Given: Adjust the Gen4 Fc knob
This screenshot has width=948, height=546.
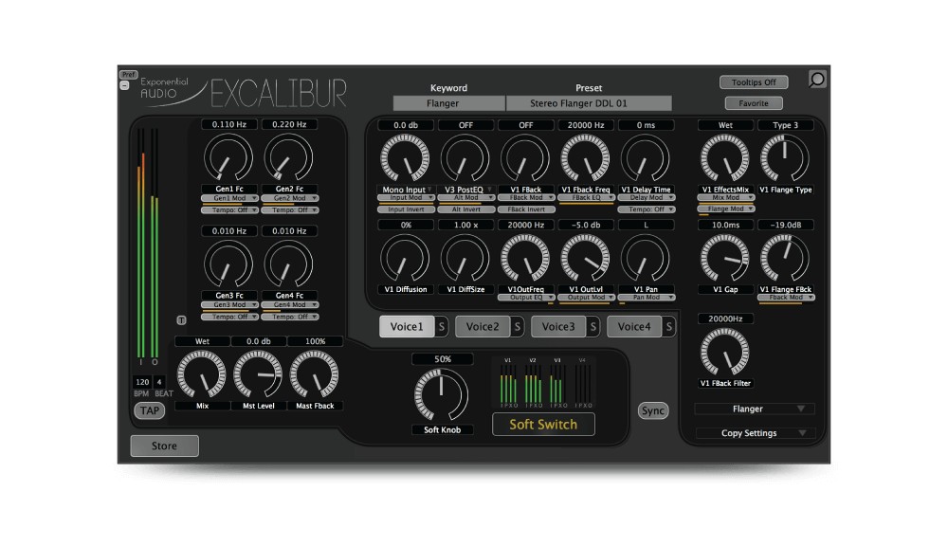Looking at the screenshot, I should click(x=289, y=264).
